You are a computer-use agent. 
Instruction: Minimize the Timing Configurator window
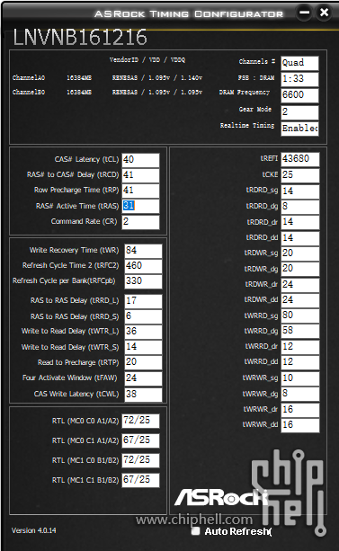tap(305, 13)
